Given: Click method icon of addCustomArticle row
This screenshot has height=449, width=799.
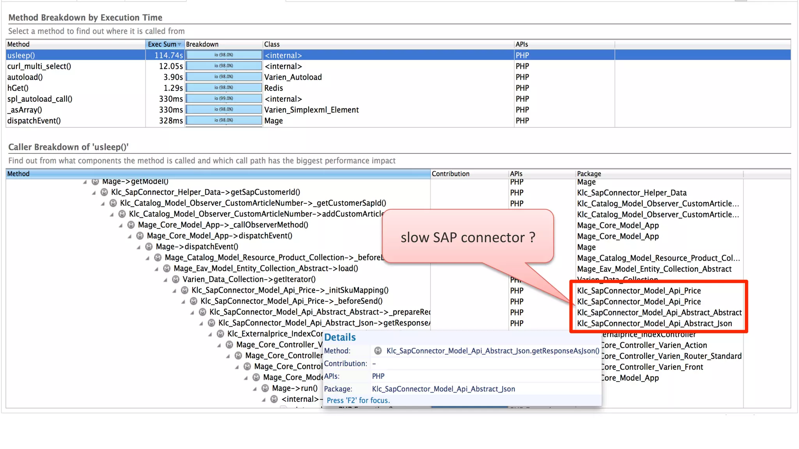Looking at the screenshot, I should tap(122, 214).
